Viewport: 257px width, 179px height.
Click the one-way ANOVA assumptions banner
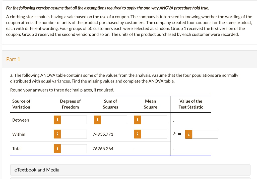128,8
